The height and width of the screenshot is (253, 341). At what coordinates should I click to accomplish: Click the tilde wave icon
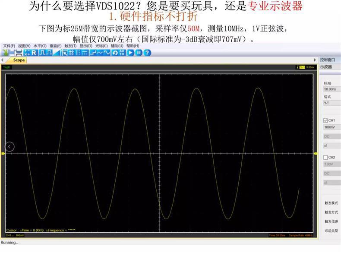(x=100, y=53)
